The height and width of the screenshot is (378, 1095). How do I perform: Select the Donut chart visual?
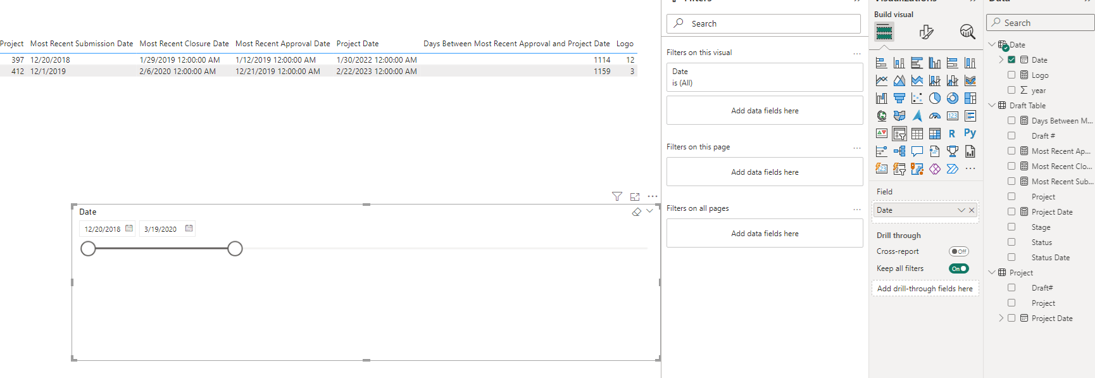coord(953,98)
